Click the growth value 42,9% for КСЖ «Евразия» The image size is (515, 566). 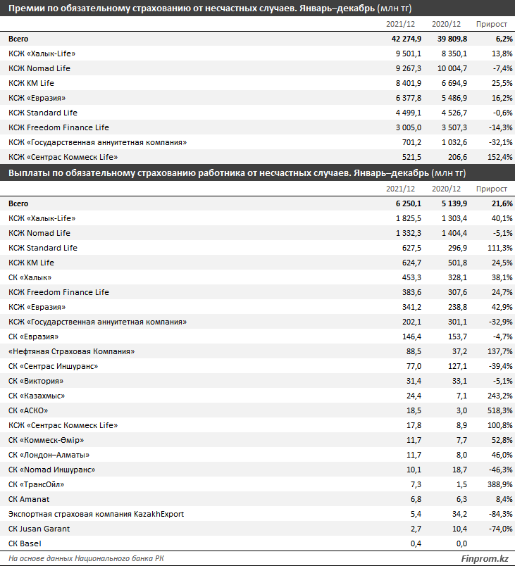[x=502, y=307]
